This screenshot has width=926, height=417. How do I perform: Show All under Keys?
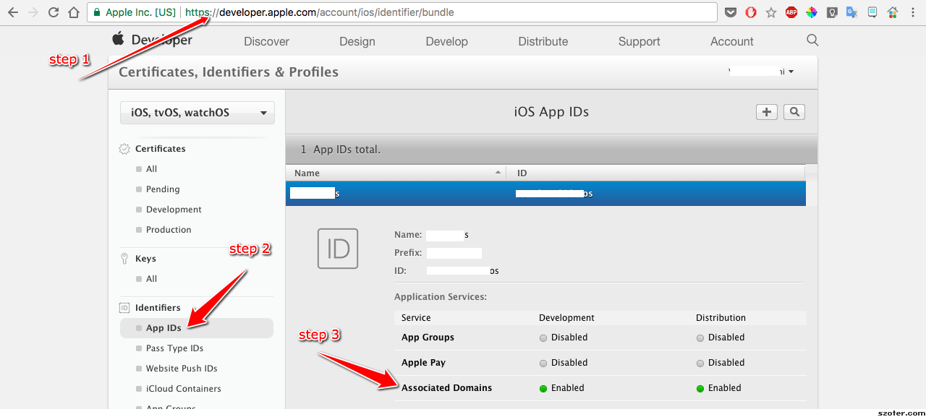[x=151, y=279]
